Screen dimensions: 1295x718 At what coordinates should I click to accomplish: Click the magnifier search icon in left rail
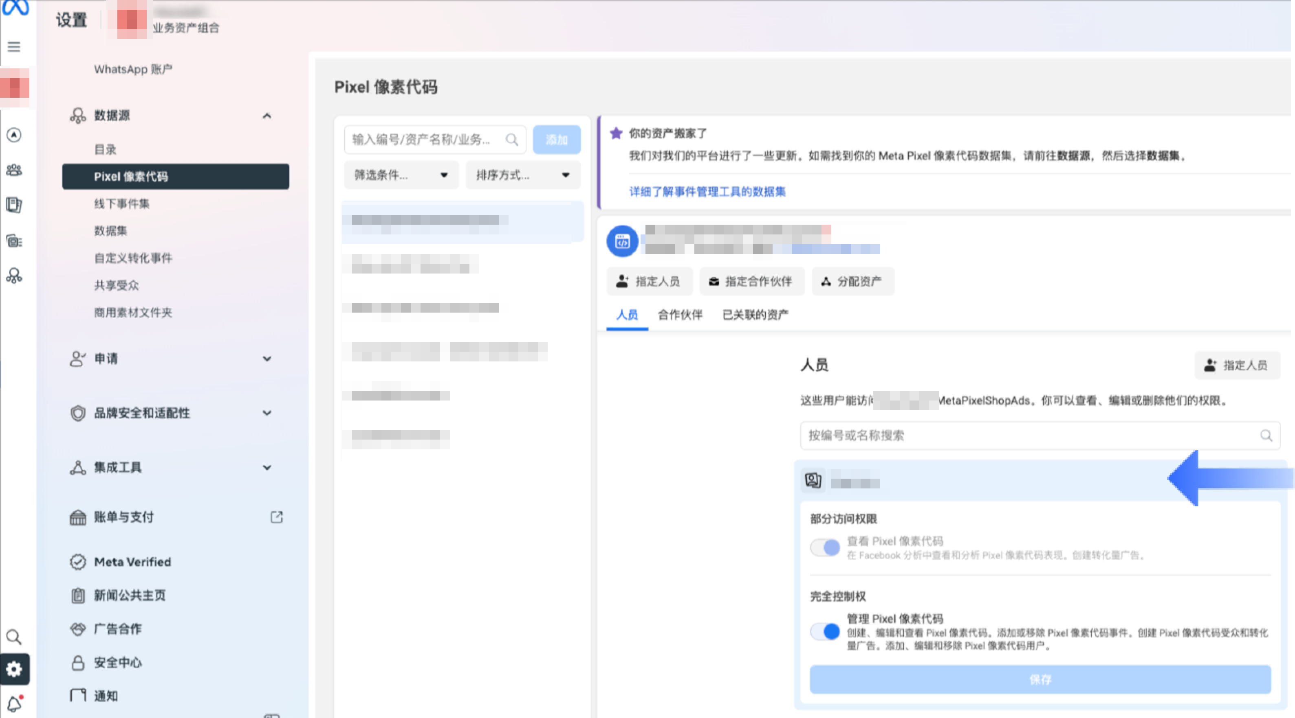[x=14, y=637]
